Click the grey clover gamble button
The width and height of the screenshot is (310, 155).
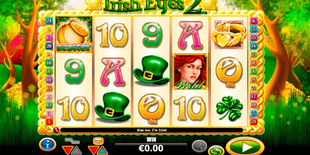point(199,146)
